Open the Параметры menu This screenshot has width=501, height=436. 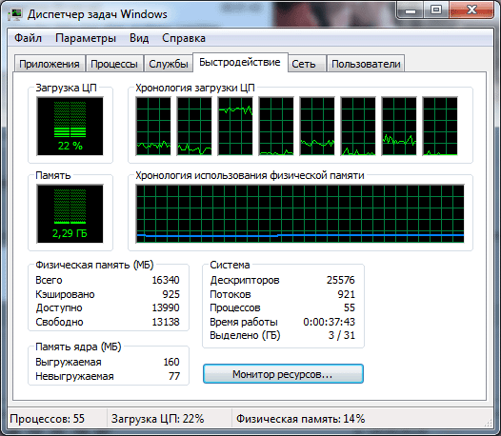pos(86,38)
